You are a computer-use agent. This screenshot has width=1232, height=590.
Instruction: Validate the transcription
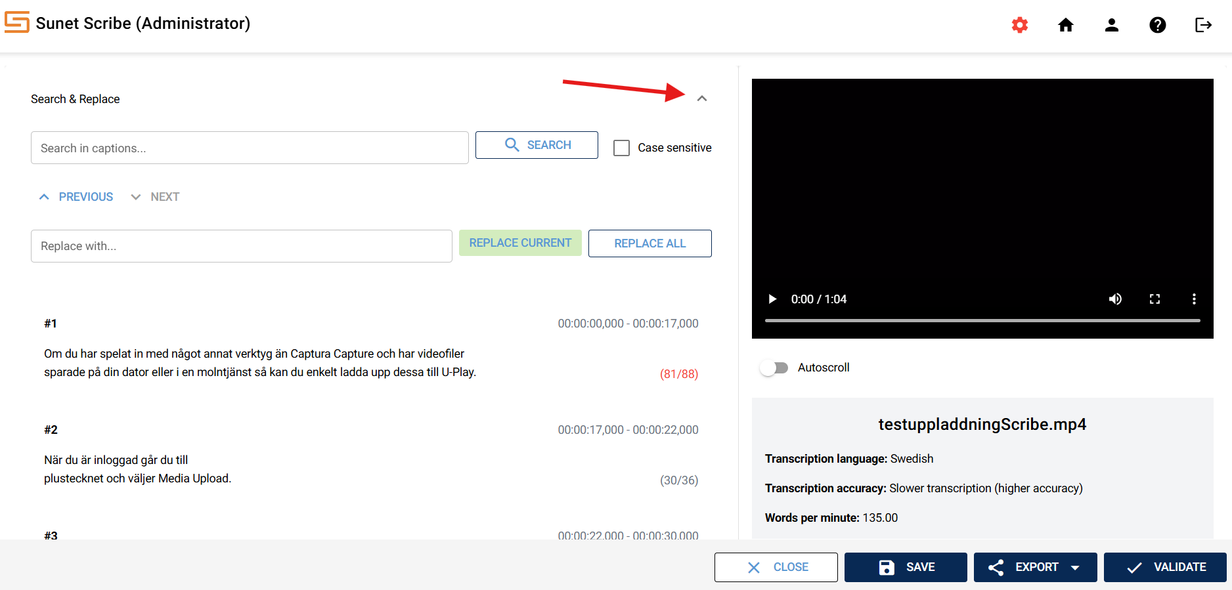[1165, 567]
